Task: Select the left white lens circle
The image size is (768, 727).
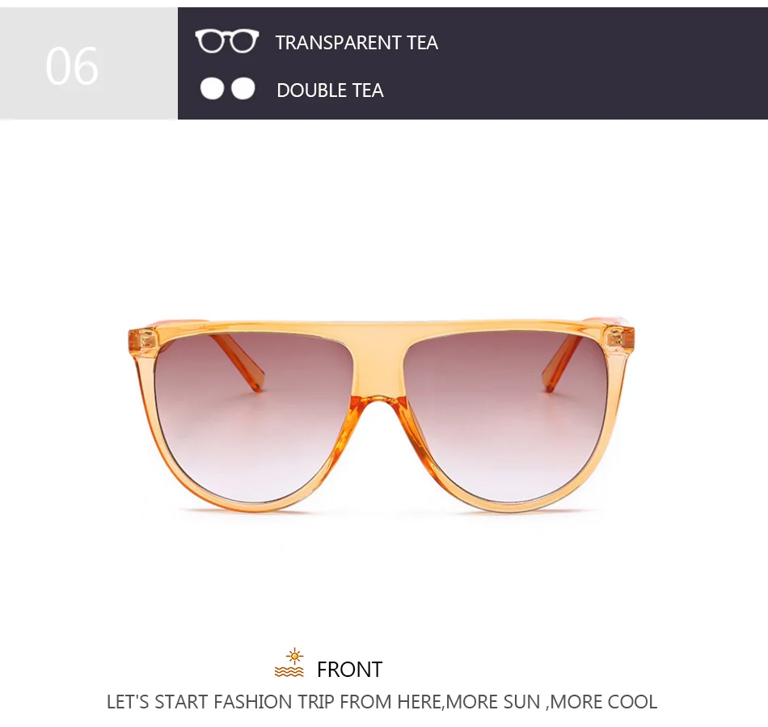Action: [212, 89]
